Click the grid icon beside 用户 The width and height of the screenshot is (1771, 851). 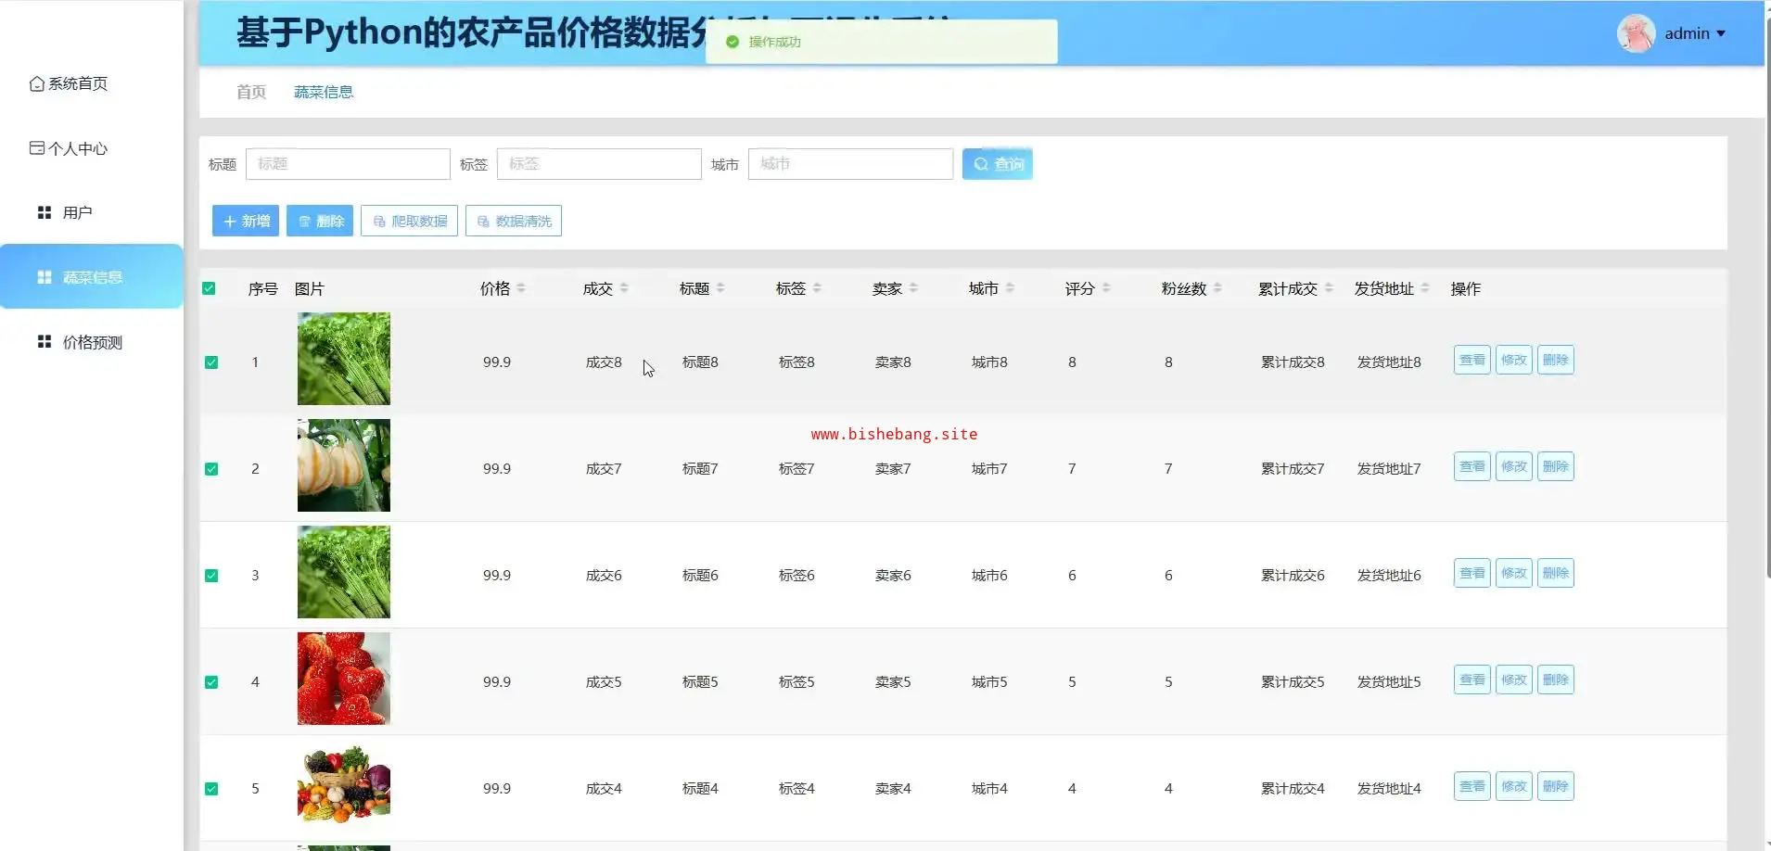pos(44,213)
